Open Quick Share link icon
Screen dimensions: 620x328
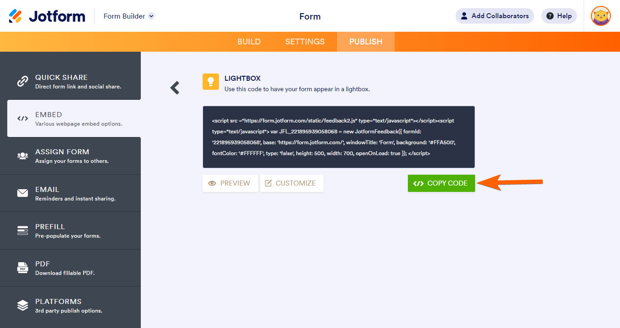coord(23,81)
